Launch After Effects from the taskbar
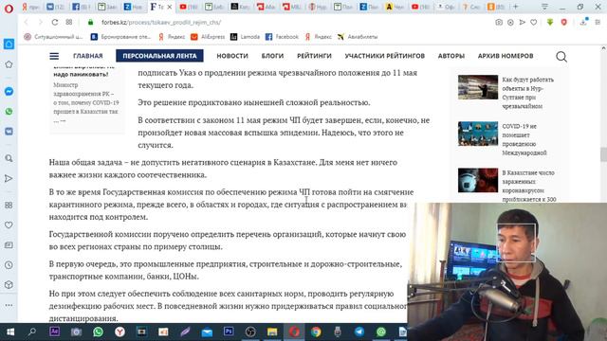This screenshot has width=607, height=341. pos(54,332)
